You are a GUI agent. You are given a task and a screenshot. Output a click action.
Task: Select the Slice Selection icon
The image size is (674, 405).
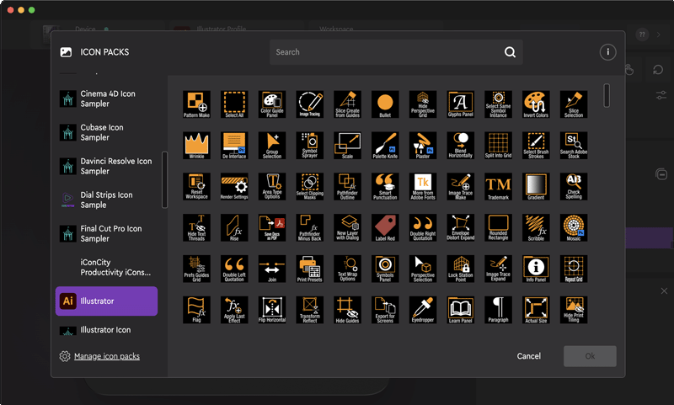[x=574, y=104]
